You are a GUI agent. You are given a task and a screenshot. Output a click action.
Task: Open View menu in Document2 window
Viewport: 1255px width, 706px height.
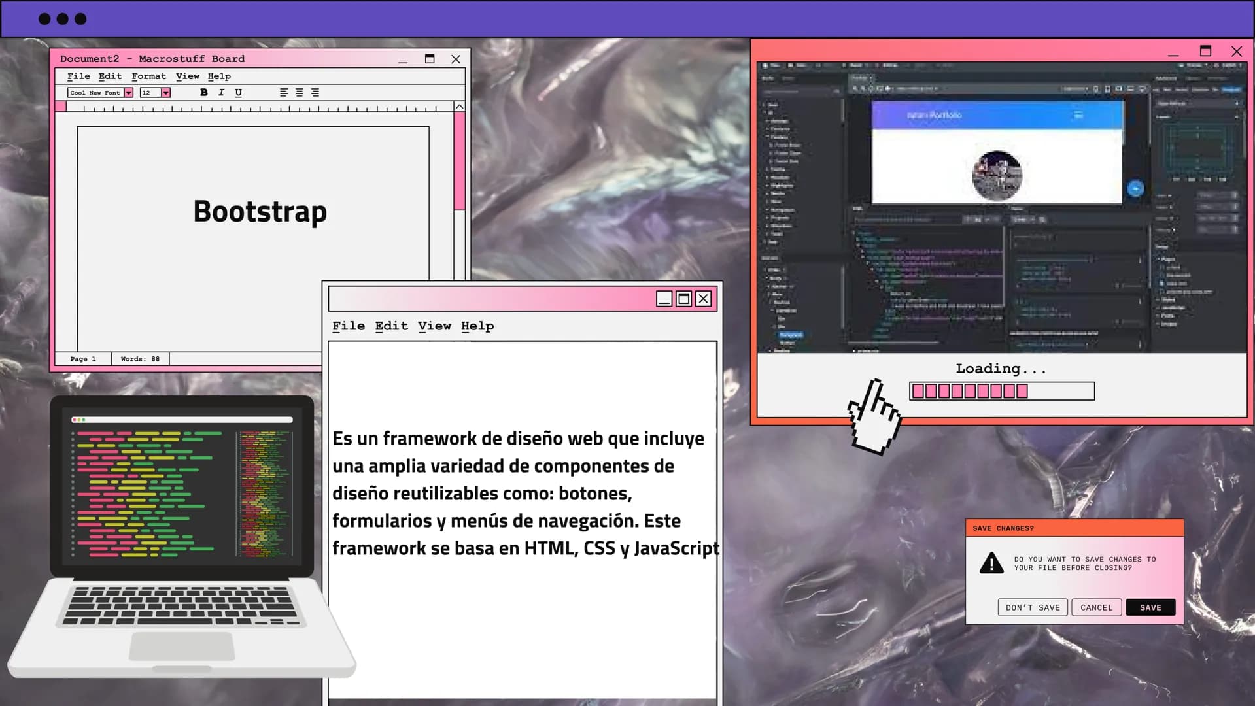(x=188, y=76)
